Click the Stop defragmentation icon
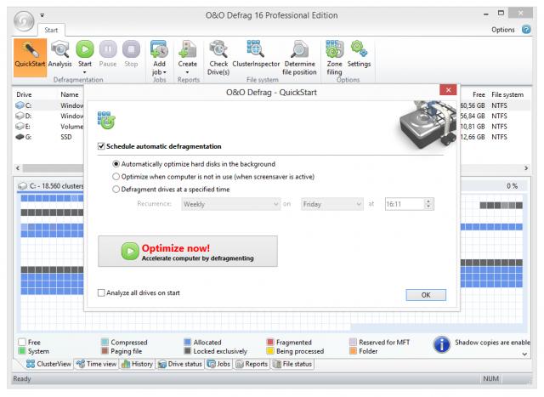The image size is (544, 397). tap(131, 49)
